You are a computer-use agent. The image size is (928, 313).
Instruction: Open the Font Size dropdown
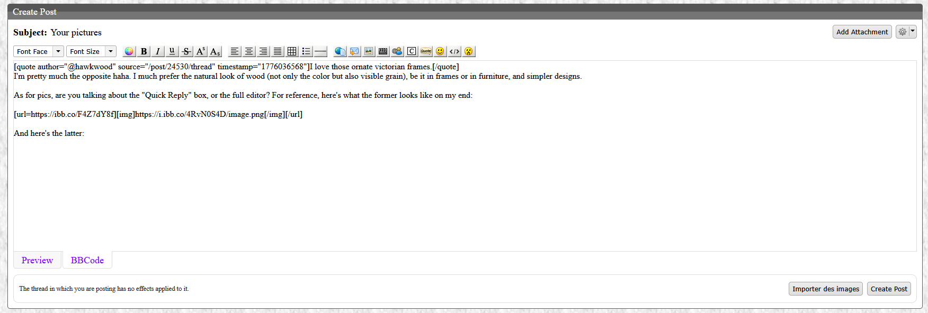click(91, 51)
